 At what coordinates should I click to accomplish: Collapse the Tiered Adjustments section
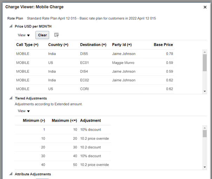click(11, 98)
